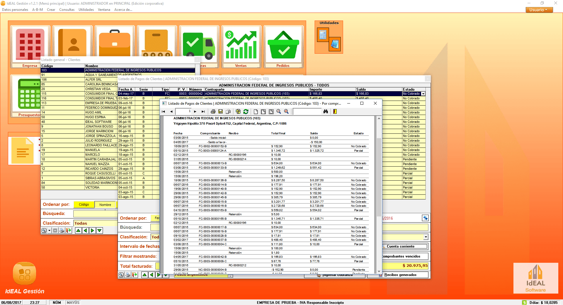Open the Ventas chart module tile

click(x=241, y=47)
